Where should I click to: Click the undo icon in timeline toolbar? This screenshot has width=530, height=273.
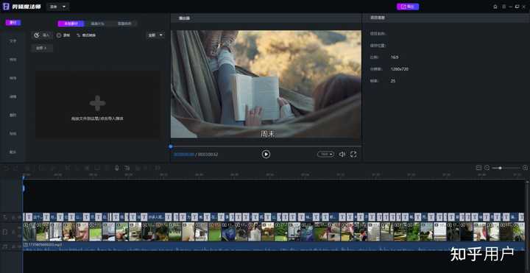click(x=6, y=168)
